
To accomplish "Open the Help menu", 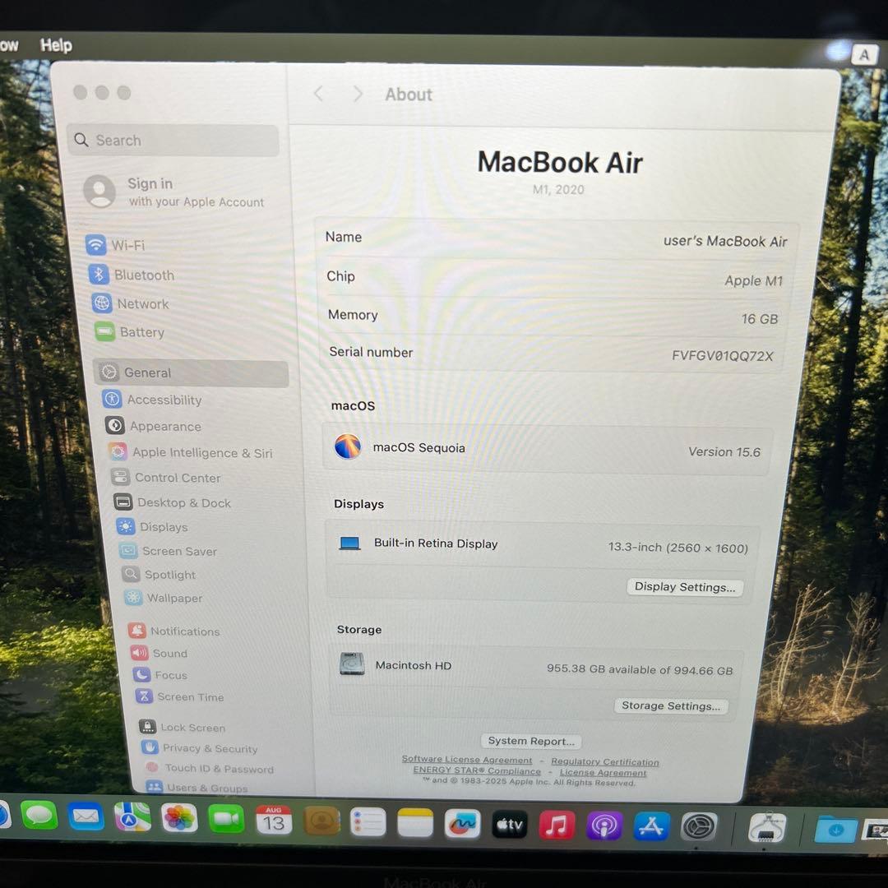I will (56, 45).
